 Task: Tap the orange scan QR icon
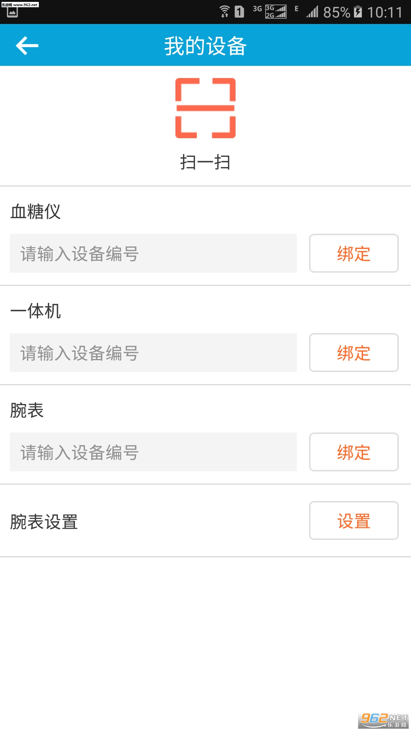(205, 108)
